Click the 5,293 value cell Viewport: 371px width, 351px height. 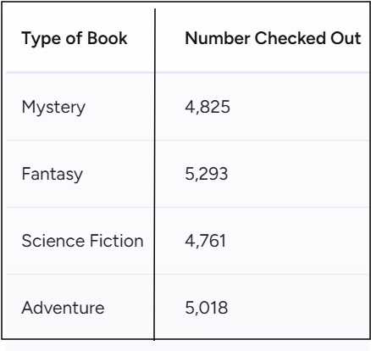(207, 174)
